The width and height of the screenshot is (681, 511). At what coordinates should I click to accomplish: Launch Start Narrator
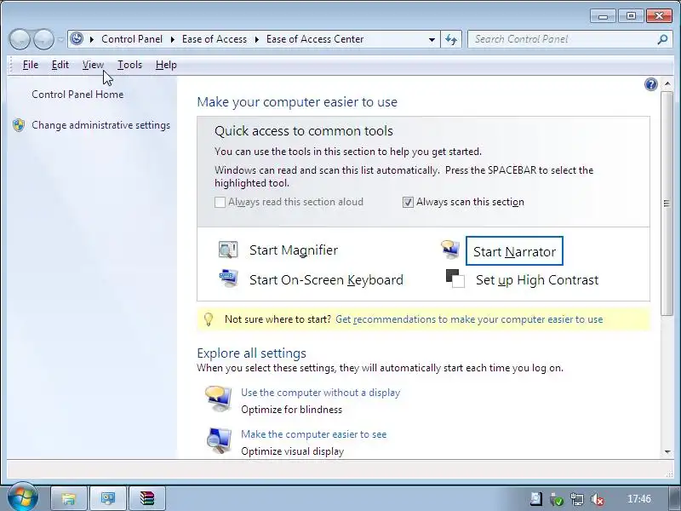tap(514, 251)
